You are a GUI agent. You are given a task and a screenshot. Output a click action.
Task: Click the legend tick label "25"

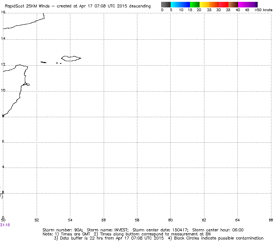click(x=209, y=10)
